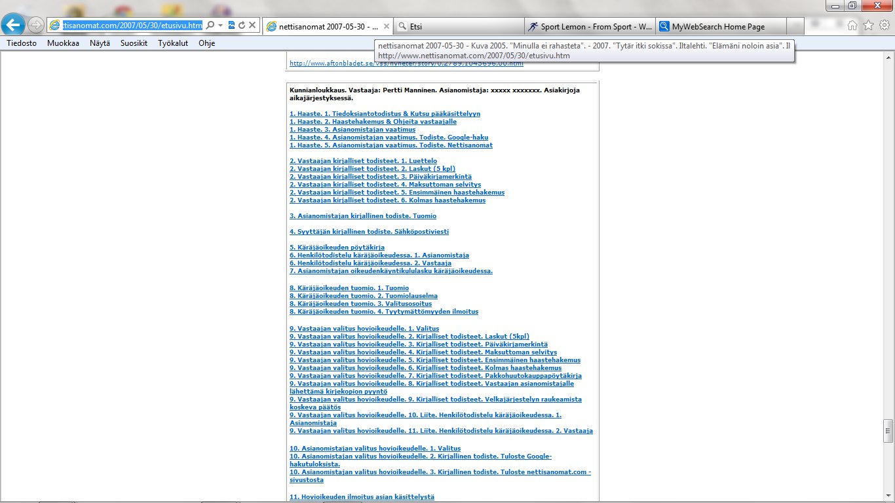Refresh the page with the reload icon
The image size is (895, 503).
[242, 26]
